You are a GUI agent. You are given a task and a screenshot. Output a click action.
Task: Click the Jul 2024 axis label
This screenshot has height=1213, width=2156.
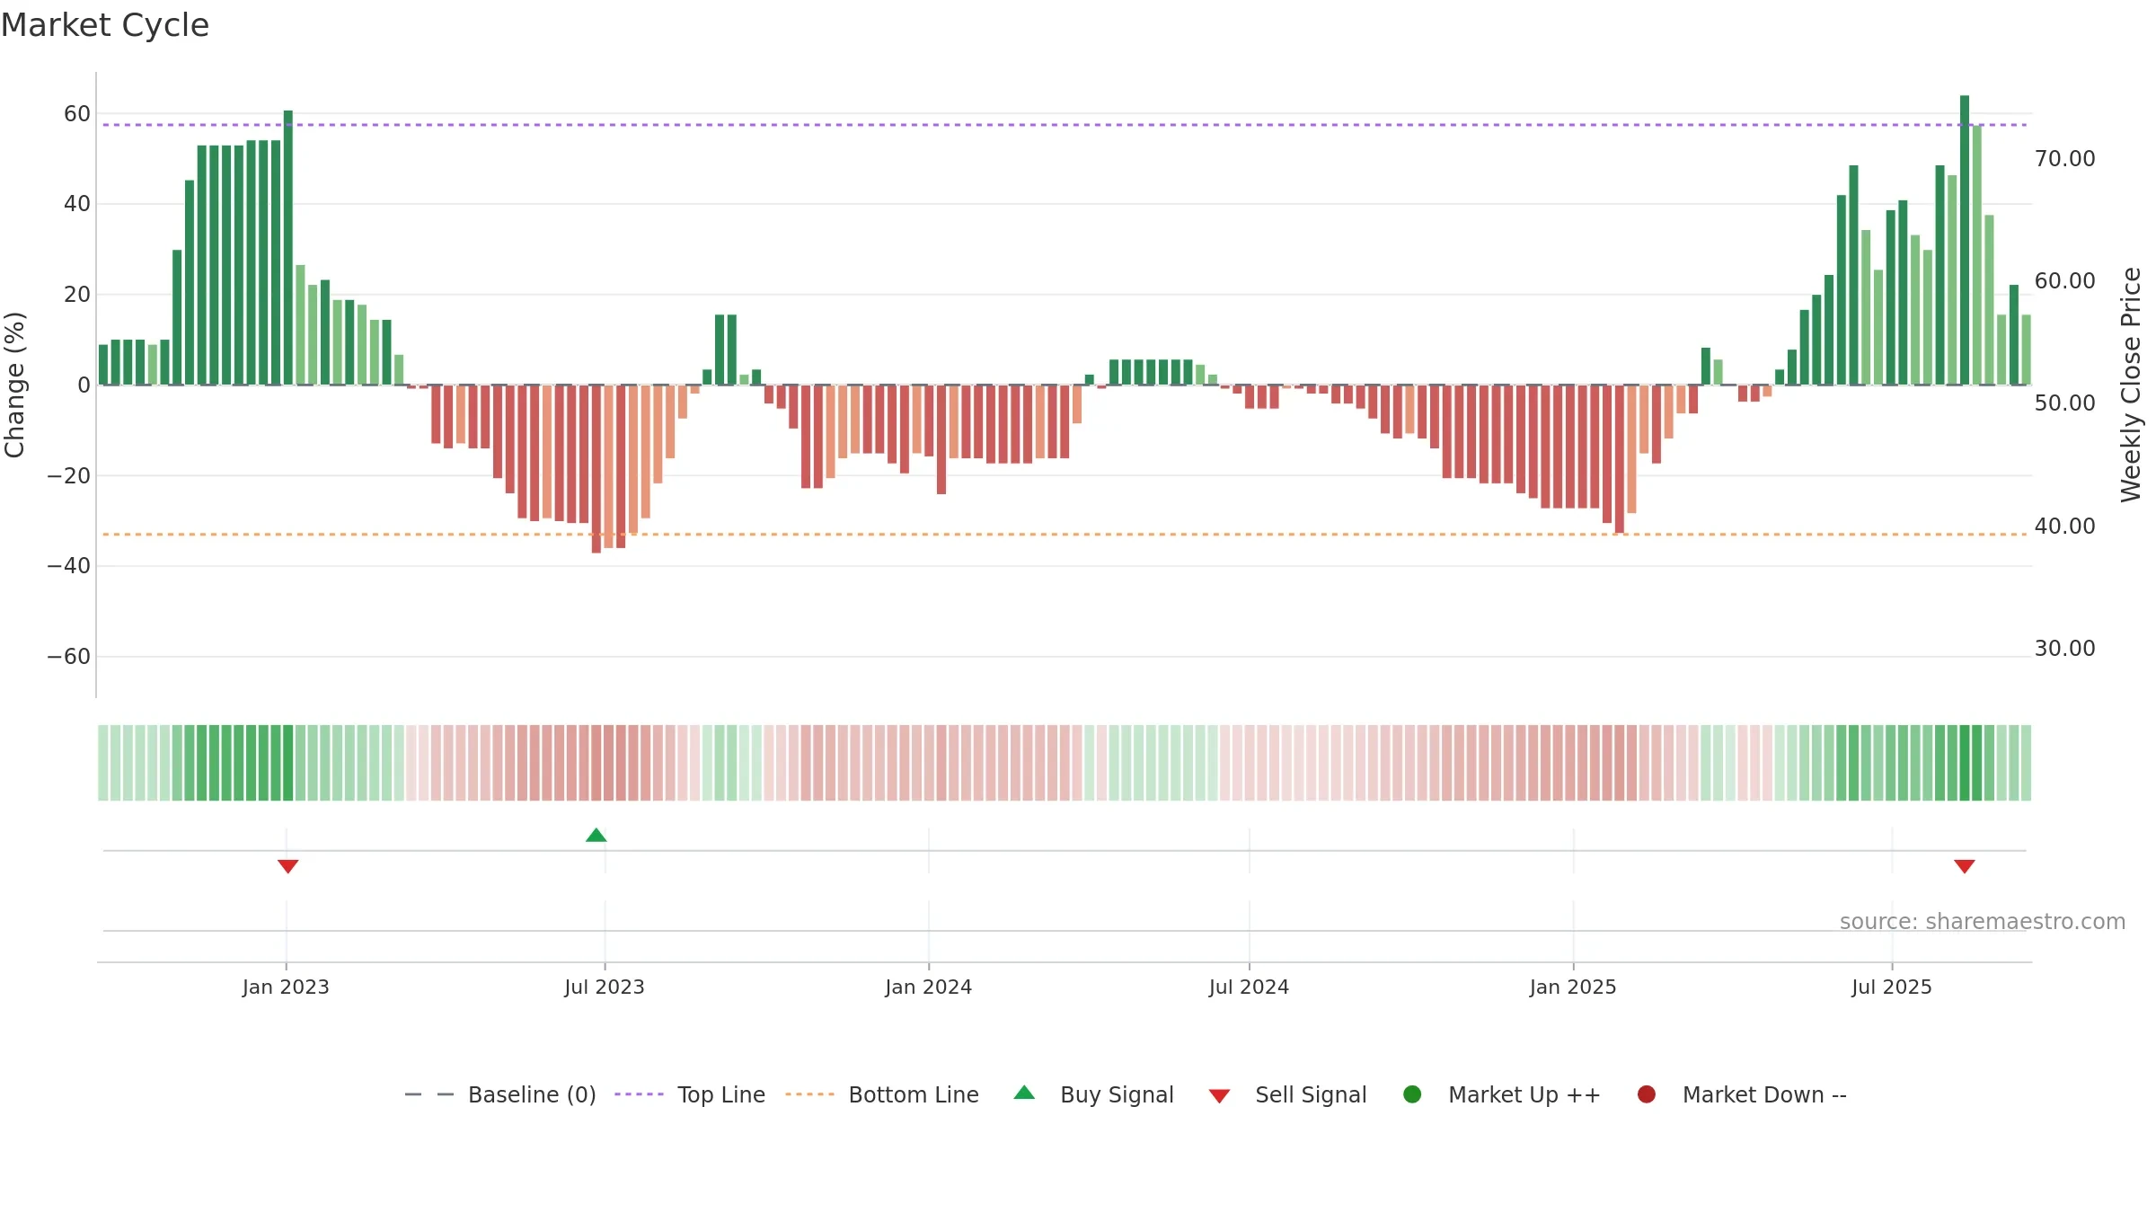pos(1249,987)
